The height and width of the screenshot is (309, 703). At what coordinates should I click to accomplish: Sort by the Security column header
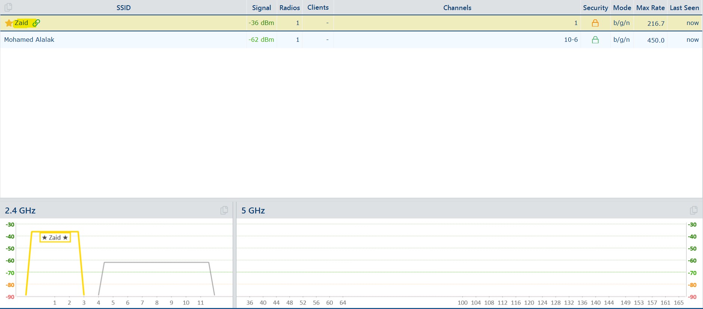(595, 8)
